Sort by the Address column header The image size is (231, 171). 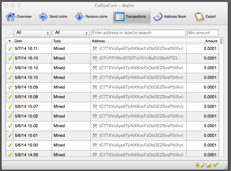(138, 41)
